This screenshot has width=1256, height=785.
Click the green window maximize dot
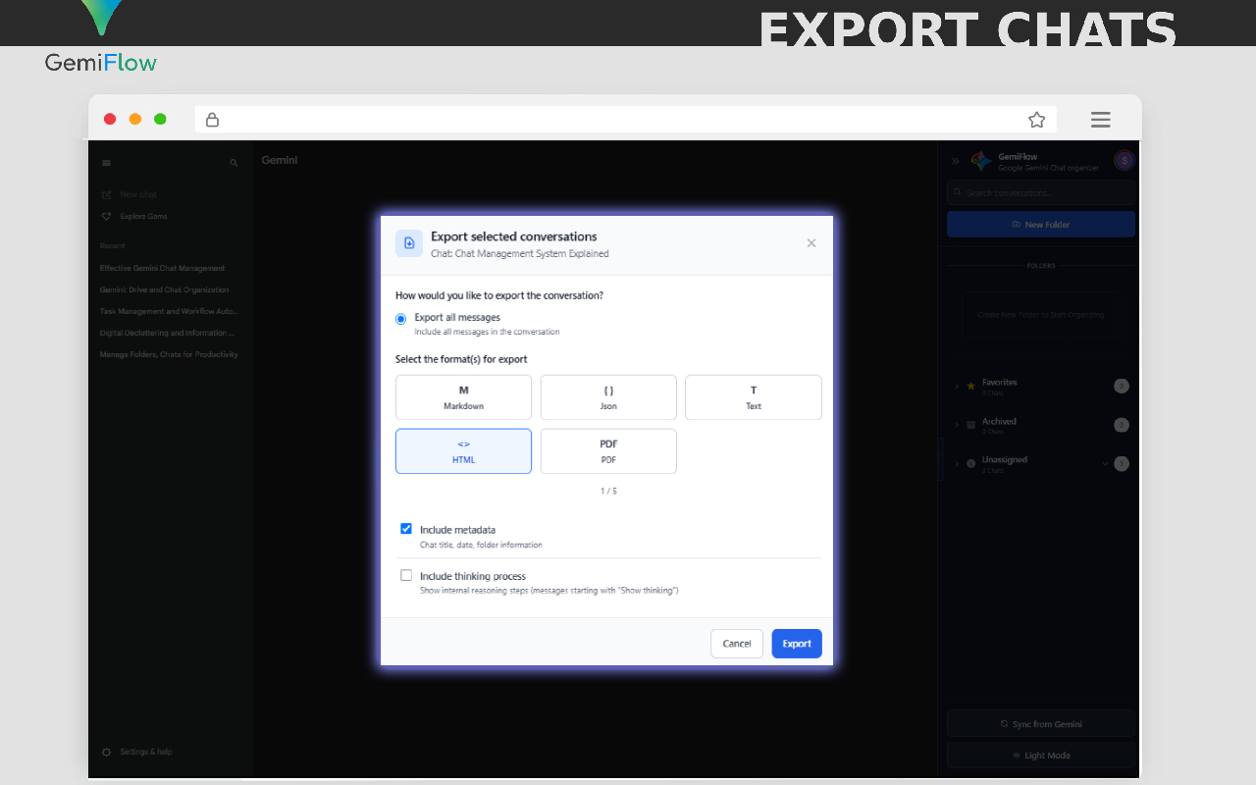click(x=161, y=120)
